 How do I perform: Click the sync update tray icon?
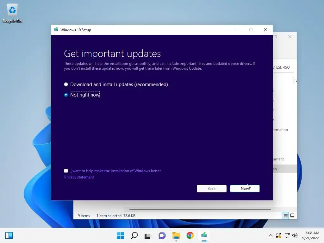[278, 235]
